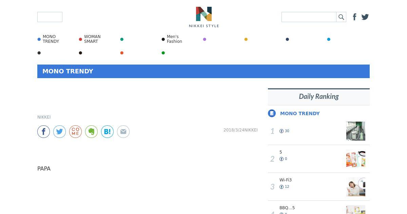Open thumbnail of ranking item 3

tap(356, 187)
